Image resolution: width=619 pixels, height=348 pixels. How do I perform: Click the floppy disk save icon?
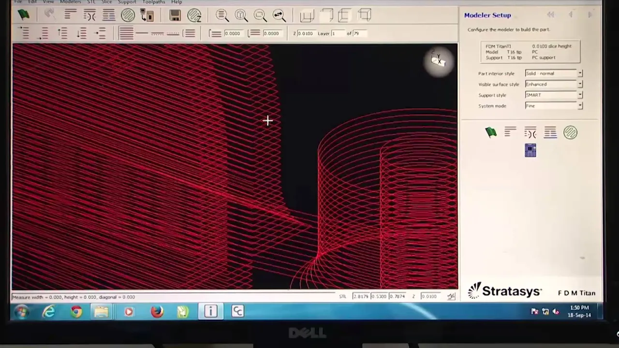click(x=175, y=15)
